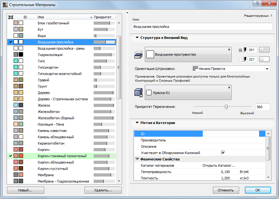Image resolution: width=279 pixels, height=199 pixels.
Task: Click hatch icon of Кирпич пустотный row
Action: [16, 168]
